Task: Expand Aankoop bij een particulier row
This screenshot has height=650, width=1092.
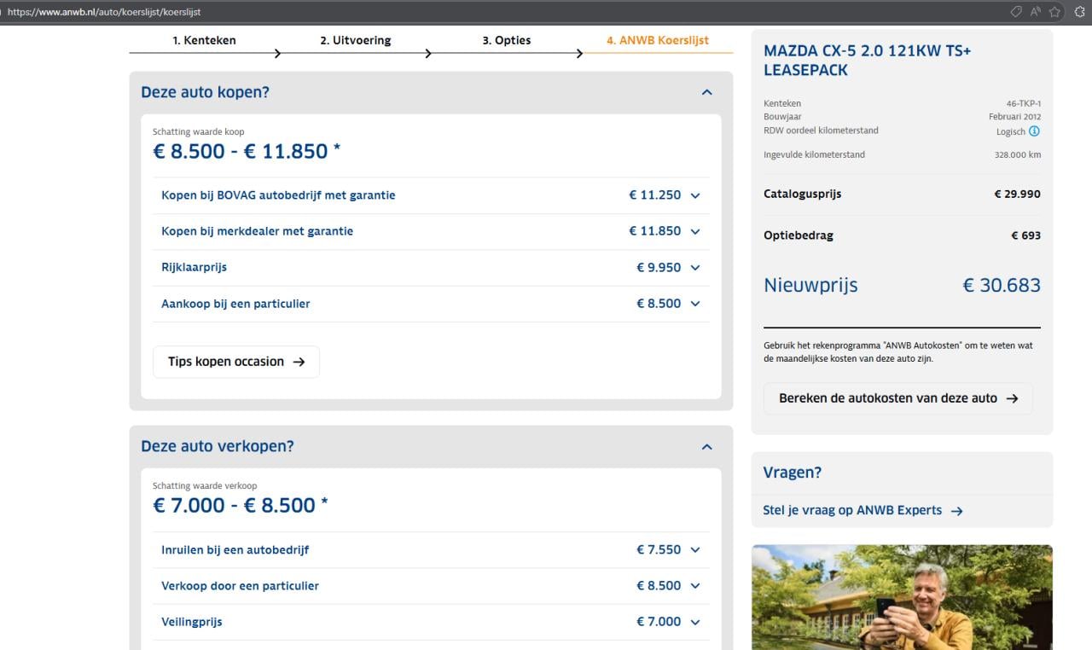Action: pyautogui.click(x=694, y=304)
